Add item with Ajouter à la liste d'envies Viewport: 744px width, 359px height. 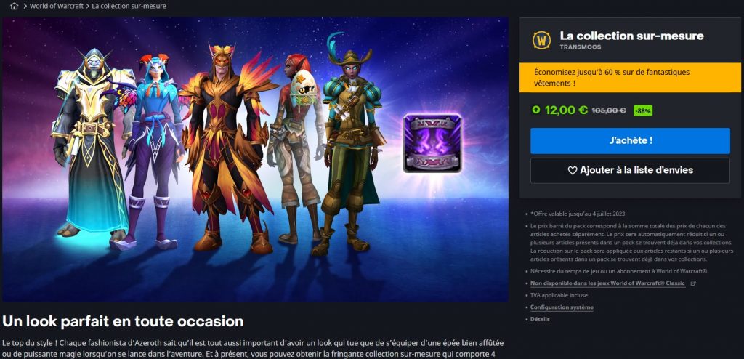coord(630,171)
